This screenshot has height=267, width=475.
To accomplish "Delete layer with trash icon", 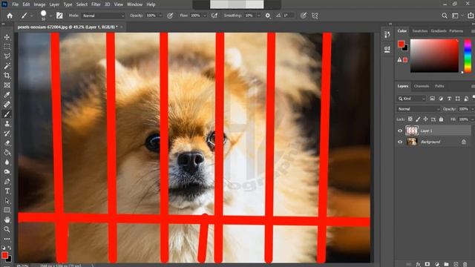I will 465,264.
